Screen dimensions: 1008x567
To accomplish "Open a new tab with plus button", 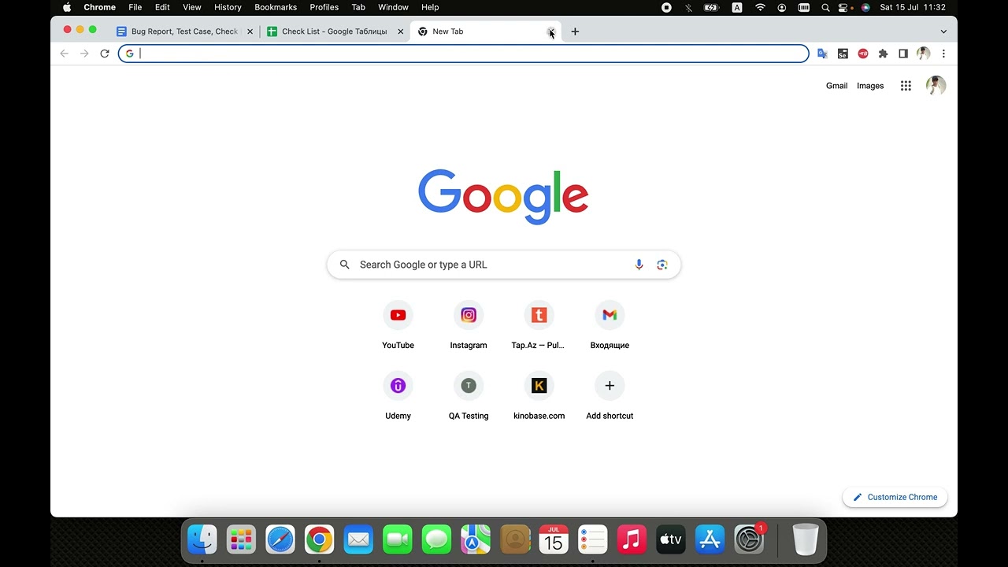I will click(x=575, y=31).
